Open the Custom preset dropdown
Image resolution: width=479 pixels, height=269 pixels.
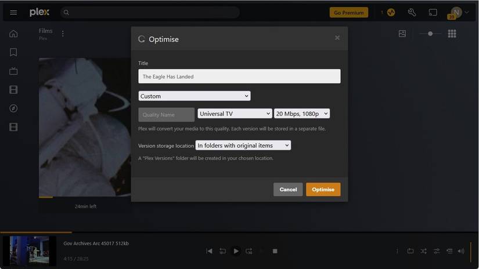(x=195, y=96)
